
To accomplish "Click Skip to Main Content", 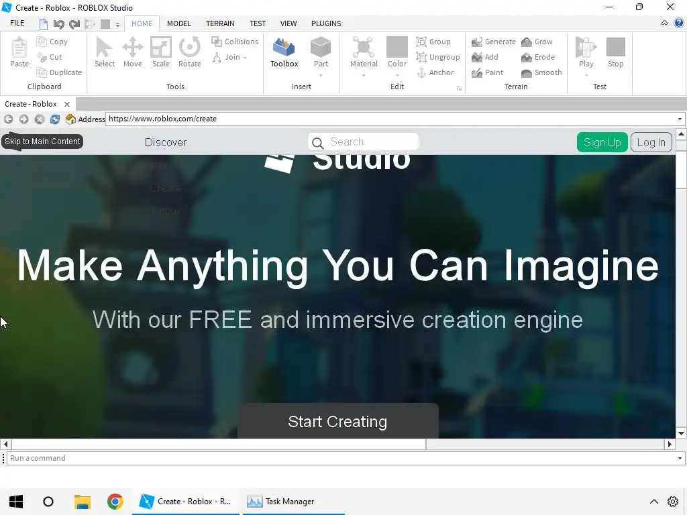I will coord(42,141).
